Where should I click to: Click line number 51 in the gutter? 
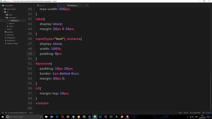coord(30,63)
